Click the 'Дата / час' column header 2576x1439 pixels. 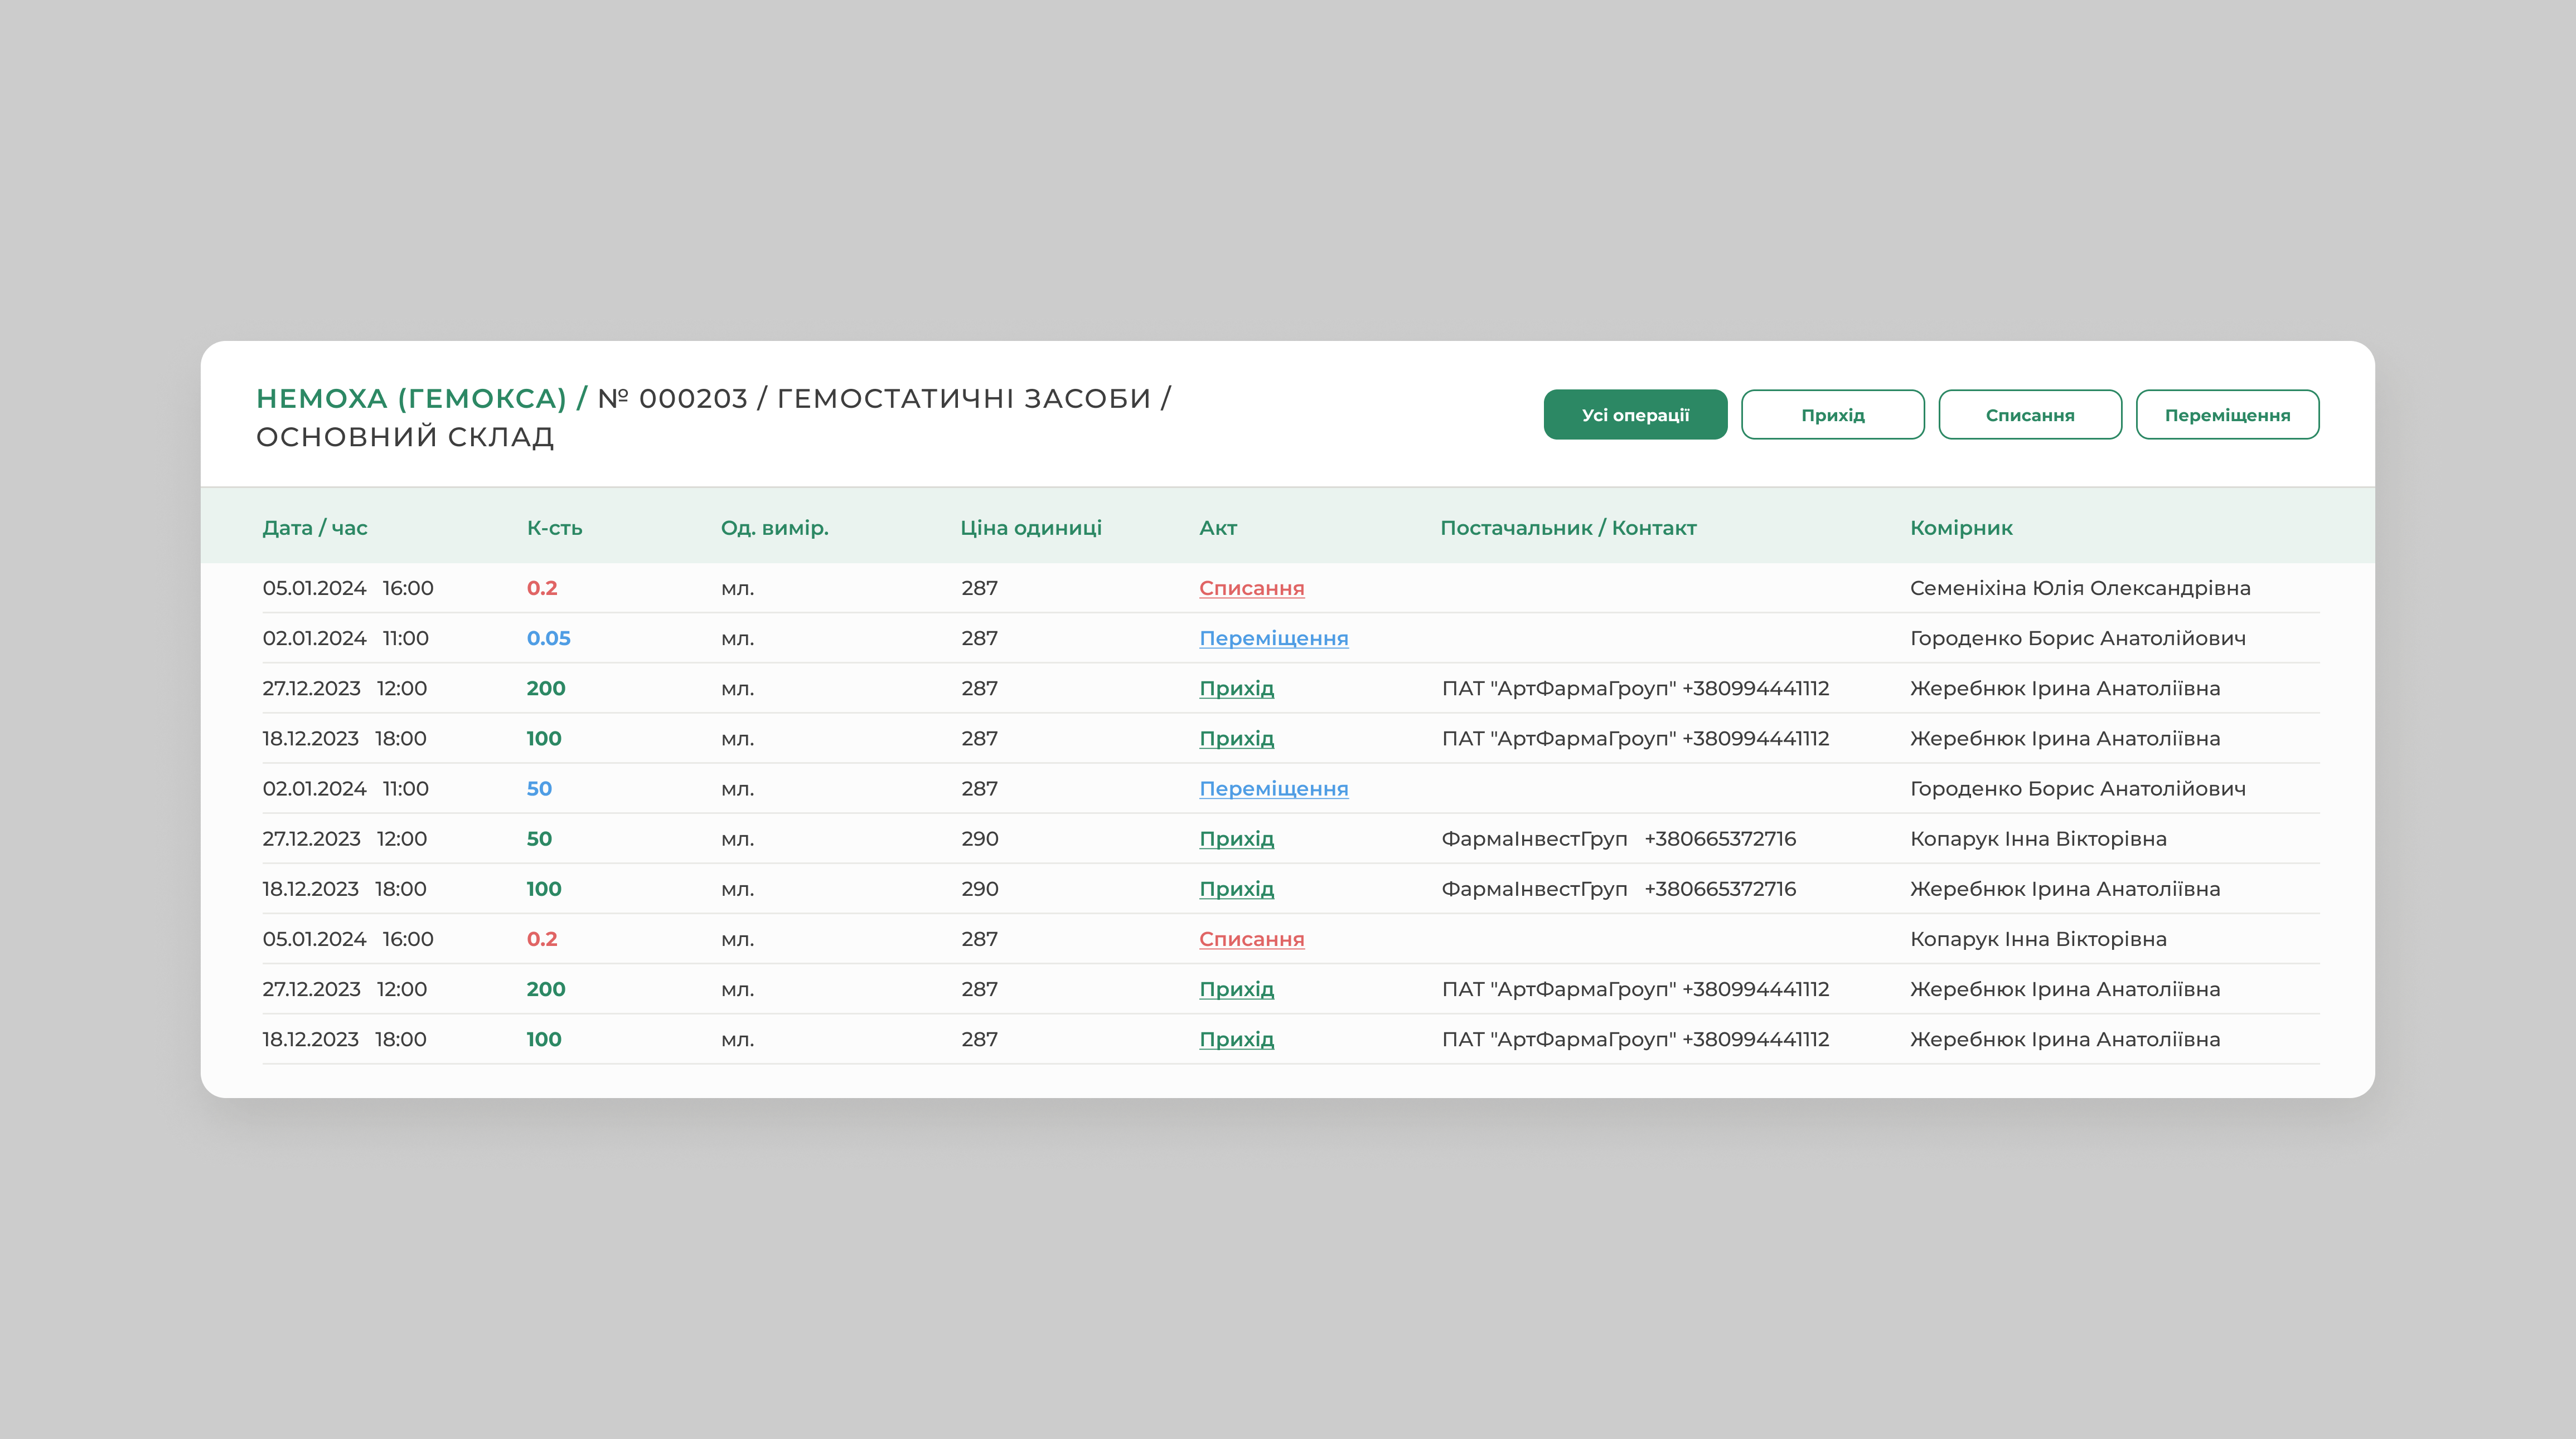point(315,528)
